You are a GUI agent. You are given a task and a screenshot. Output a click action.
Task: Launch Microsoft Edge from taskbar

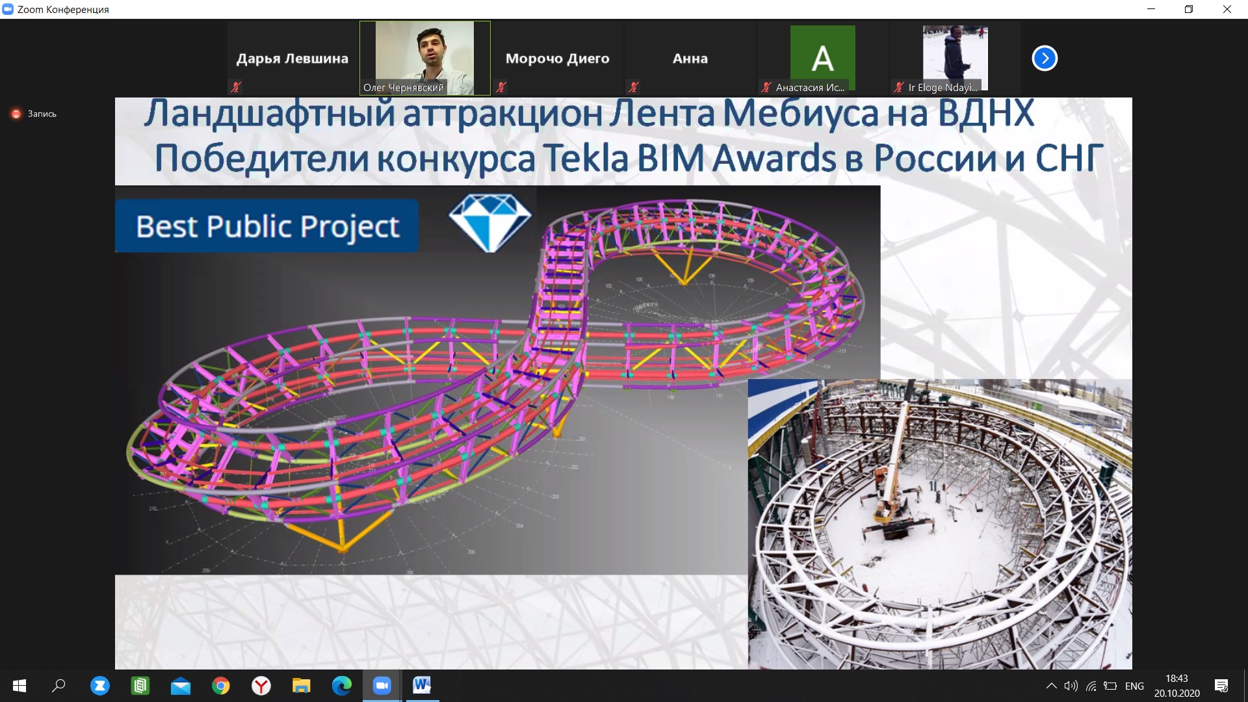[341, 686]
